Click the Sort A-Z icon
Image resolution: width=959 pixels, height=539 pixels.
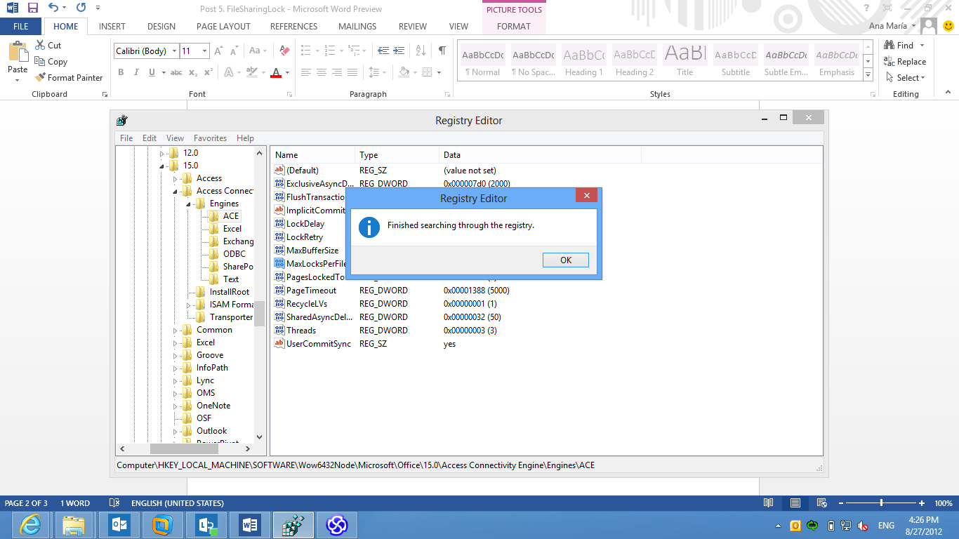point(421,51)
